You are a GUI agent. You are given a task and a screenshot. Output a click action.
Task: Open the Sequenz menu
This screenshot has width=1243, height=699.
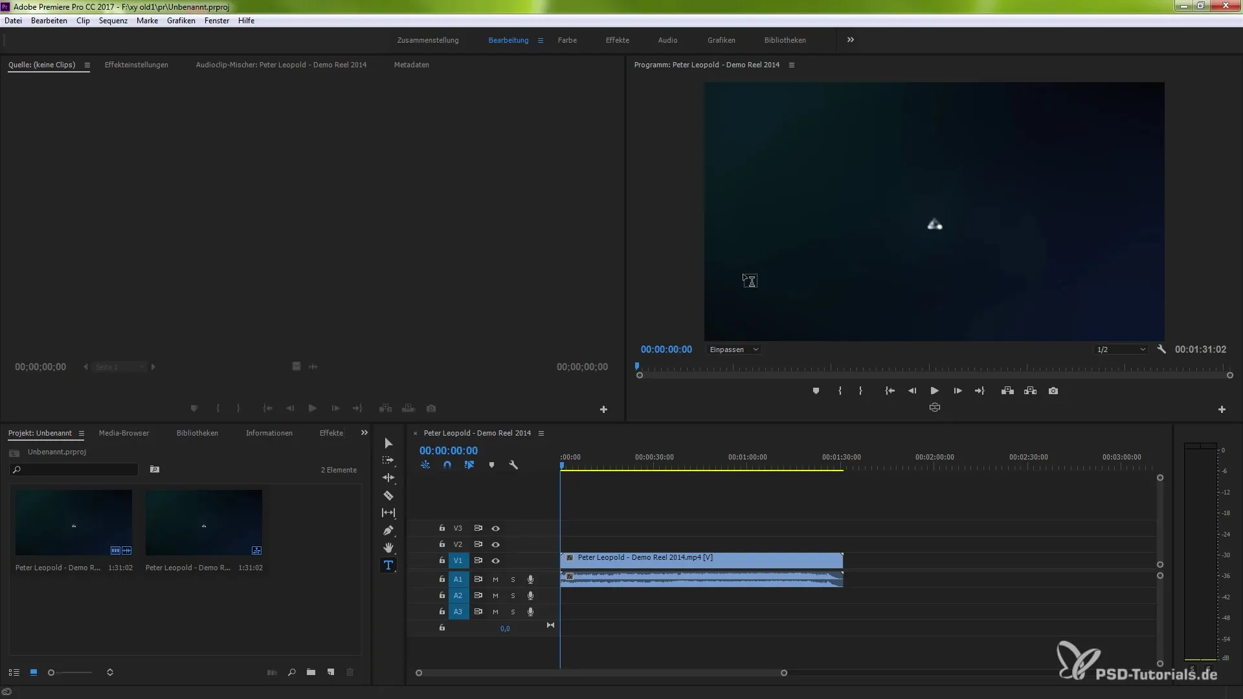point(113,21)
